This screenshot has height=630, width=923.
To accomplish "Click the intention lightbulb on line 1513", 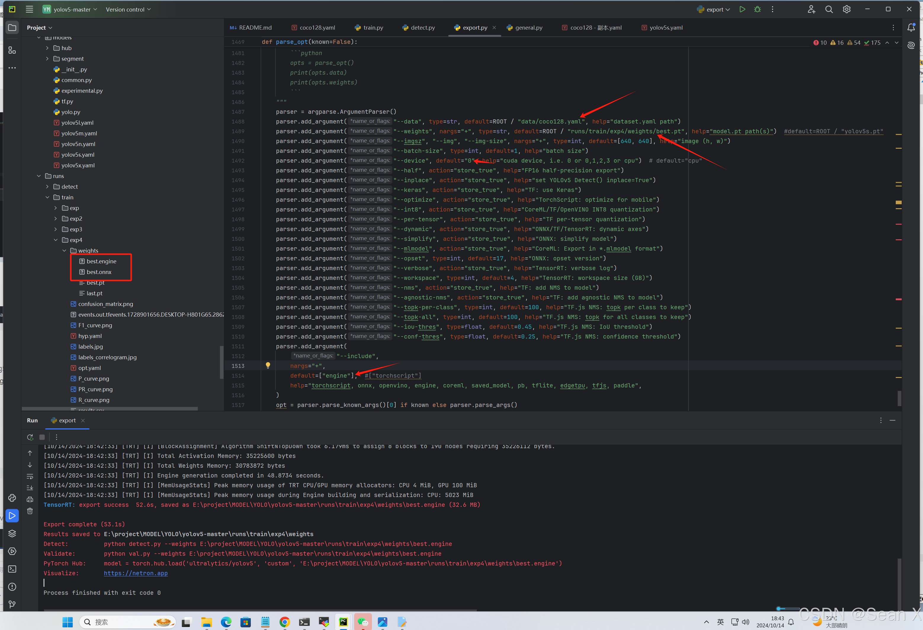I will pyautogui.click(x=268, y=366).
